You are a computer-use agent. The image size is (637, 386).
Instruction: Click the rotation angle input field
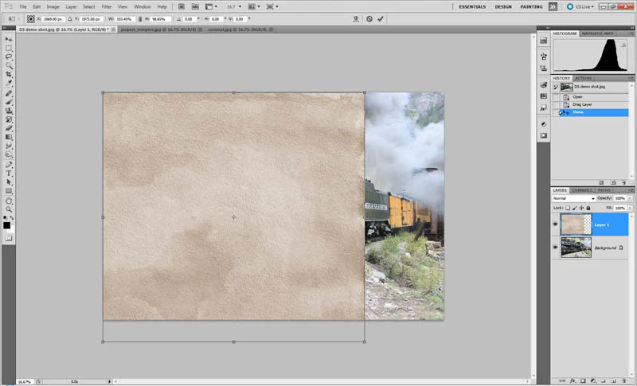click(190, 19)
